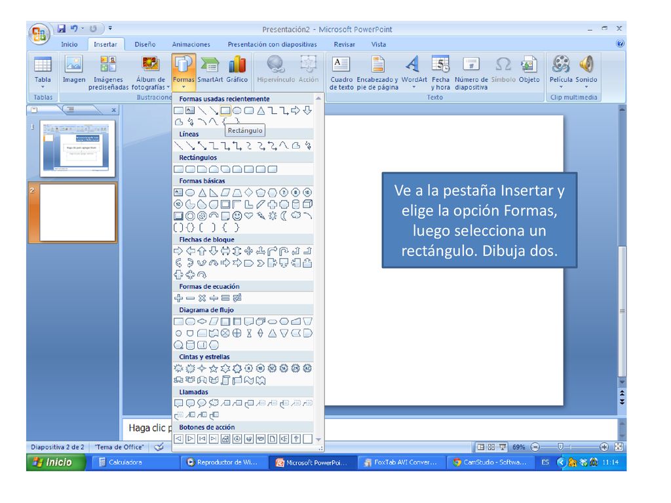Select the lightning bolt shape
Image resolution: width=671 pixels, height=503 pixels.
point(261,216)
